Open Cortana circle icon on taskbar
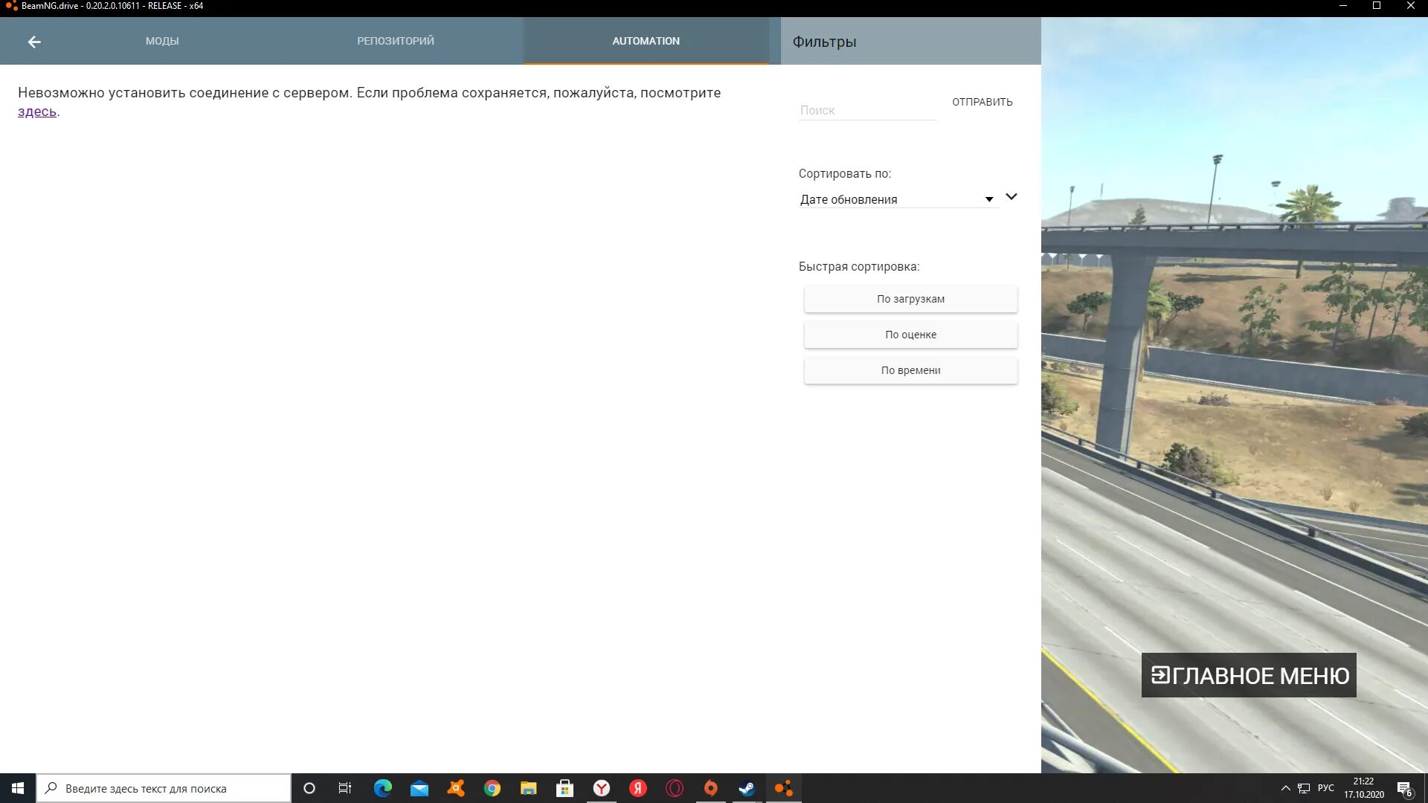This screenshot has width=1428, height=803. [x=309, y=788]
